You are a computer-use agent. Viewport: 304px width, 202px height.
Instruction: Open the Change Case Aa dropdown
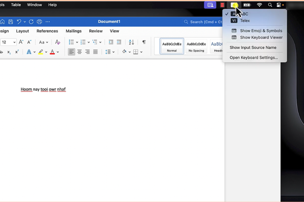[x=43, y=42]
